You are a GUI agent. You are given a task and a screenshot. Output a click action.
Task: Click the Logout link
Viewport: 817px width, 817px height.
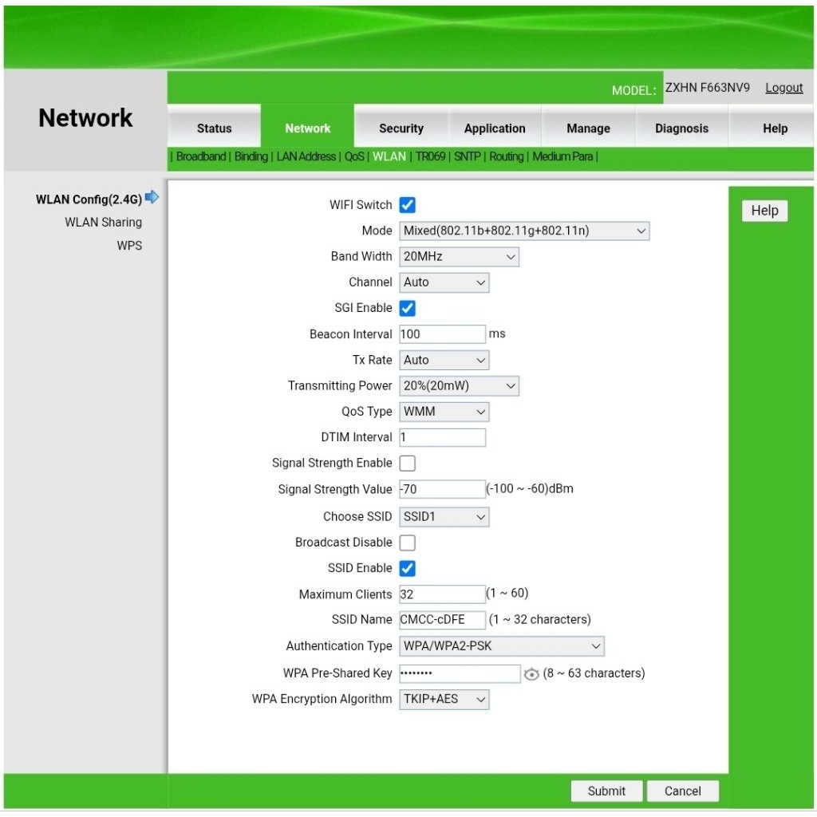point(783,88)
